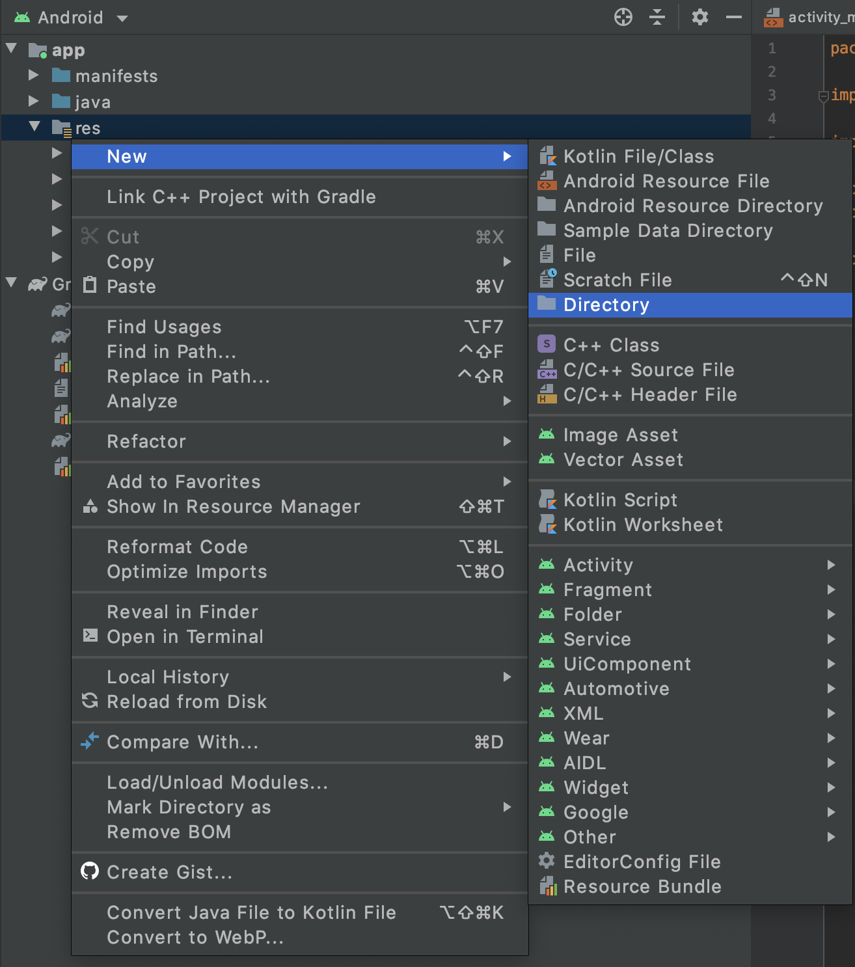Open the Analyze submenu
Image resolution: width=855 pixels, height=967 pixels.
tap(299, 402)
